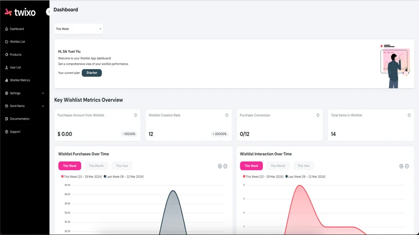This screenshot has height=235, width=419.
Task: Click the Documentation icon in sidebar
Action: pyautogui.click(x=6, y=119)
